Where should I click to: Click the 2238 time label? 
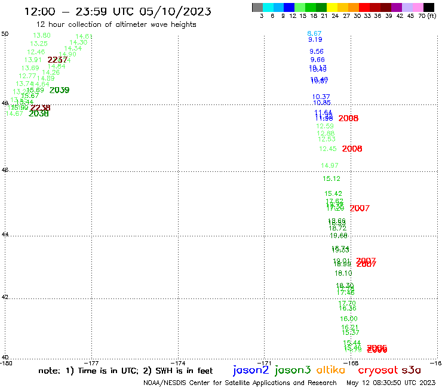pos(40,107)
